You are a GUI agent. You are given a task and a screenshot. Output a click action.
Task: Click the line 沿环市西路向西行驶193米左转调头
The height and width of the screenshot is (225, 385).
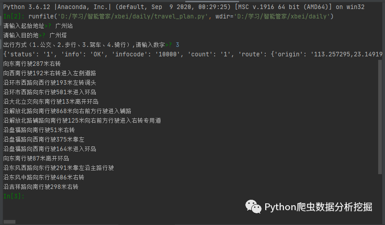pos(50,83)
